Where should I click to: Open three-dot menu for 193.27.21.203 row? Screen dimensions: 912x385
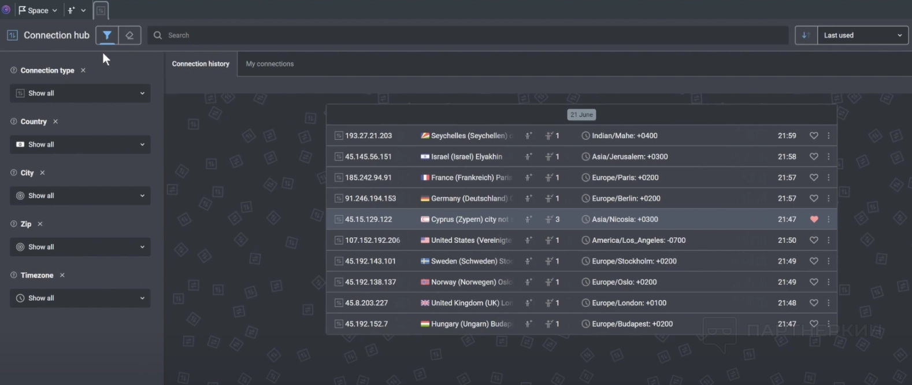[828, 136]
